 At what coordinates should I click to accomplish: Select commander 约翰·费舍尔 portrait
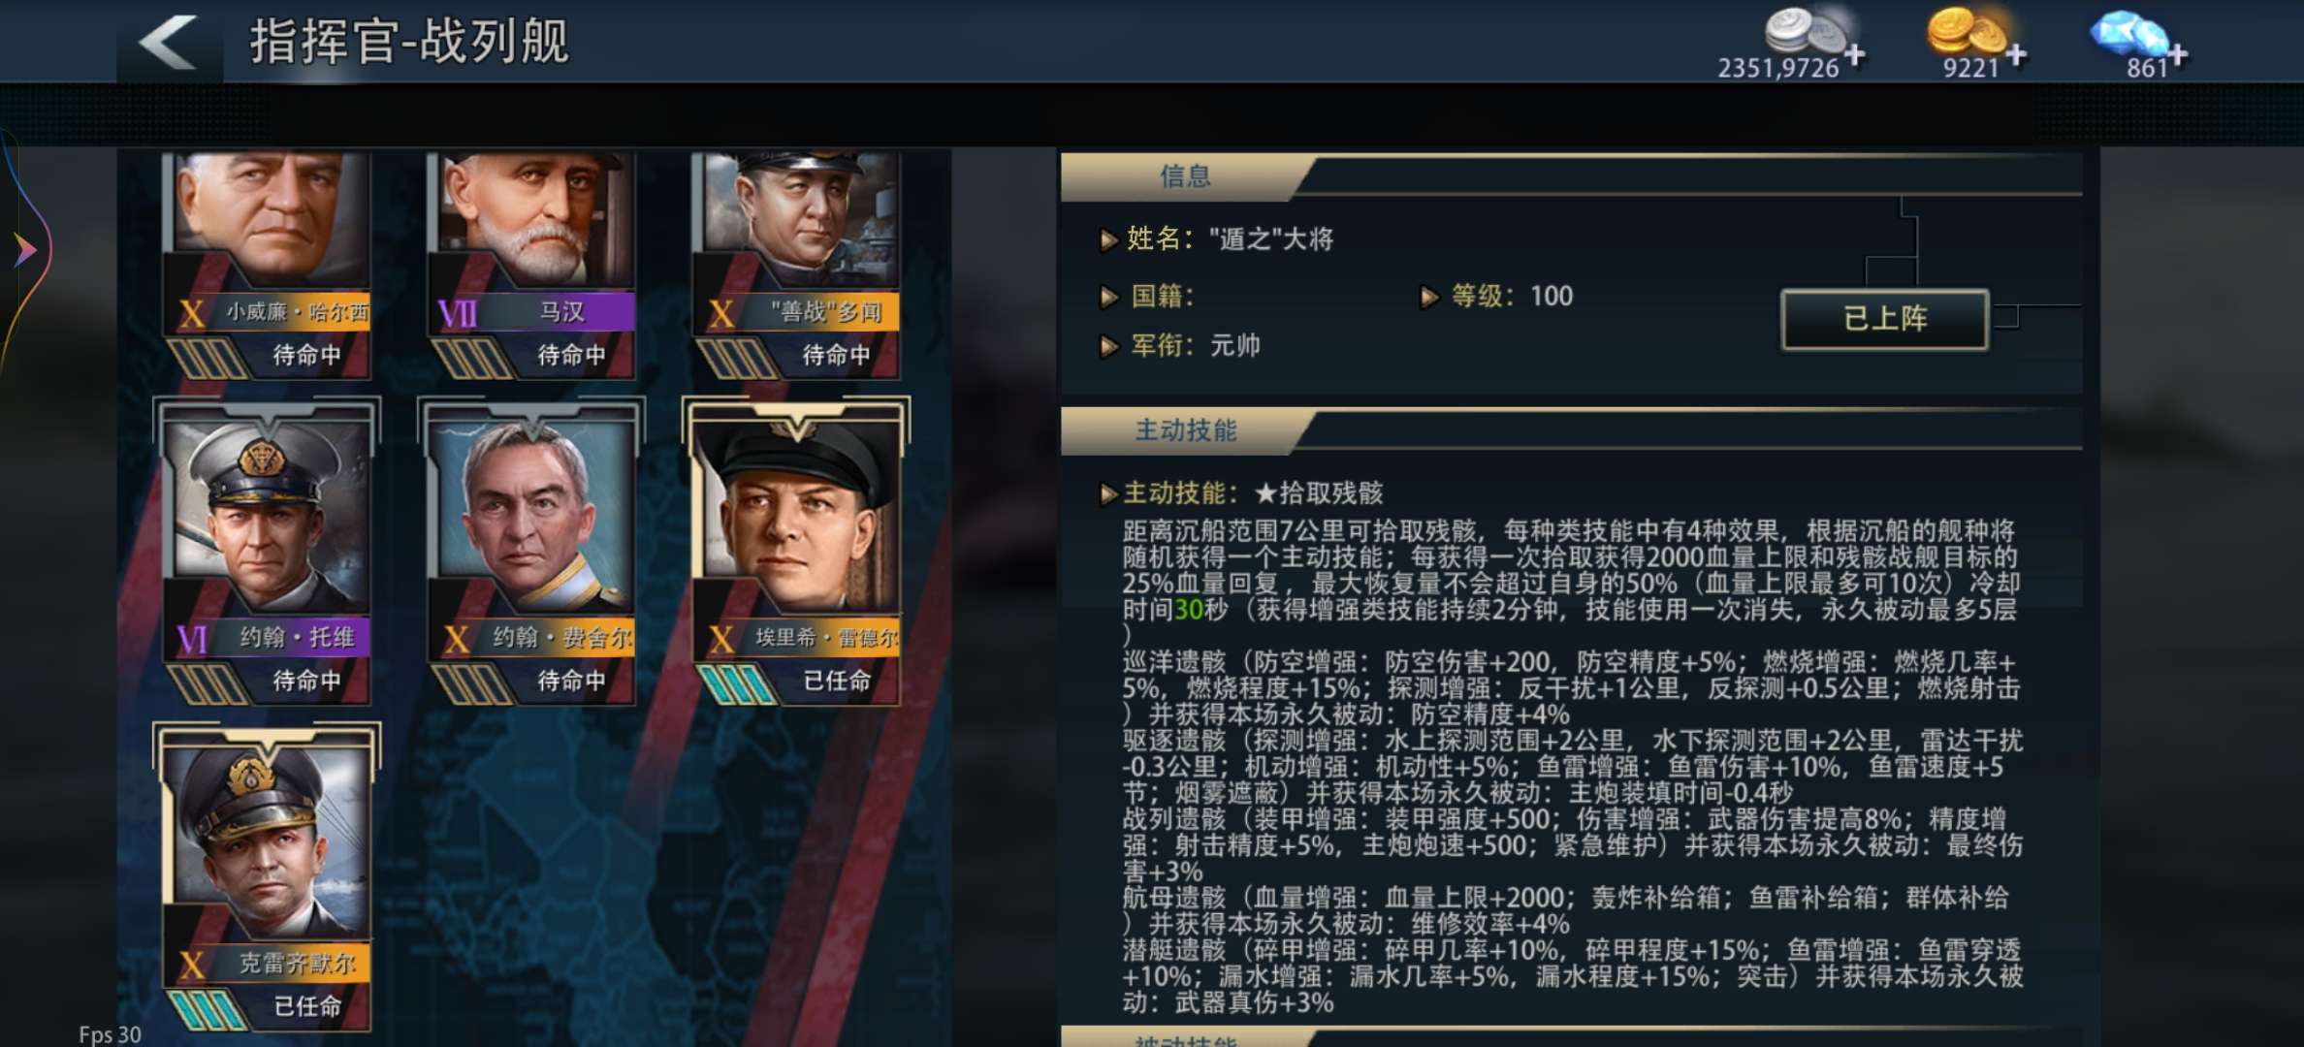pos(532,551)
